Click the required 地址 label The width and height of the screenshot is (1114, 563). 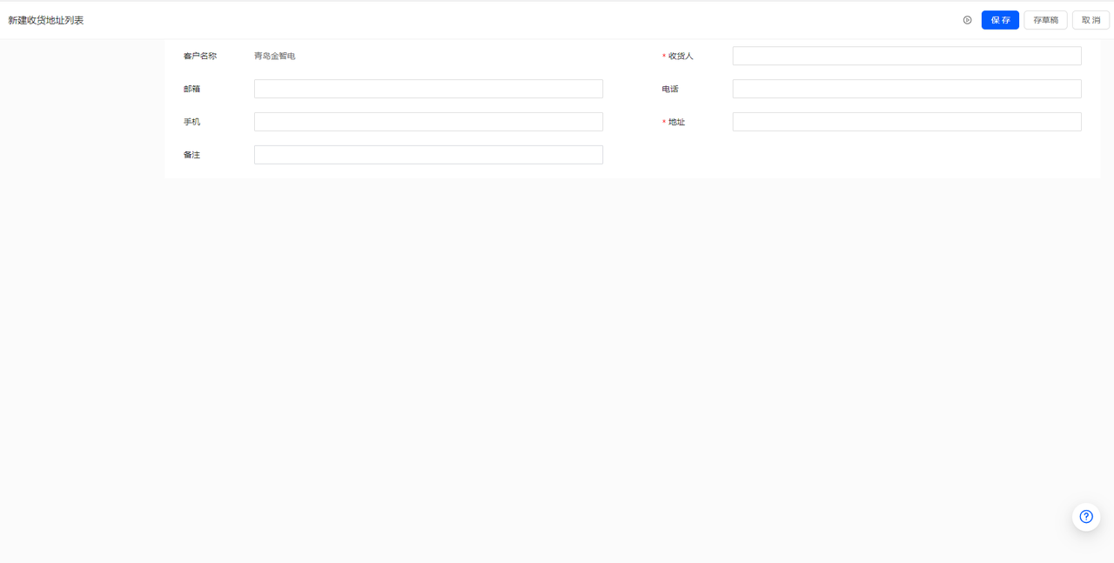click(x=674, y=122)
